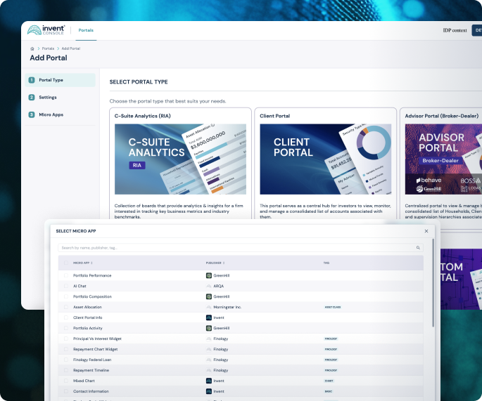Click step 1 number badge for Portal Type

[x=32, y=80]
